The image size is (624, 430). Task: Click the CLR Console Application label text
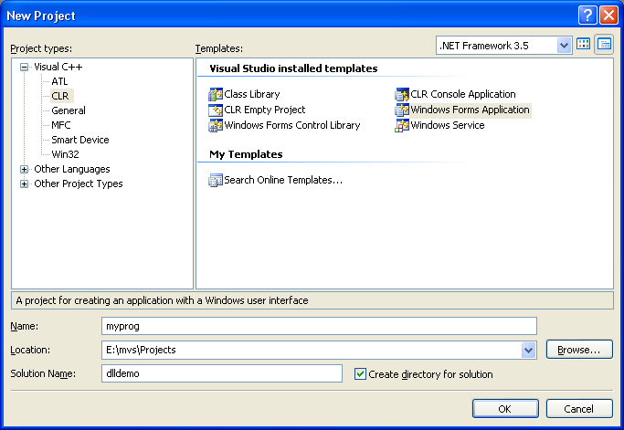click(463, 94)
